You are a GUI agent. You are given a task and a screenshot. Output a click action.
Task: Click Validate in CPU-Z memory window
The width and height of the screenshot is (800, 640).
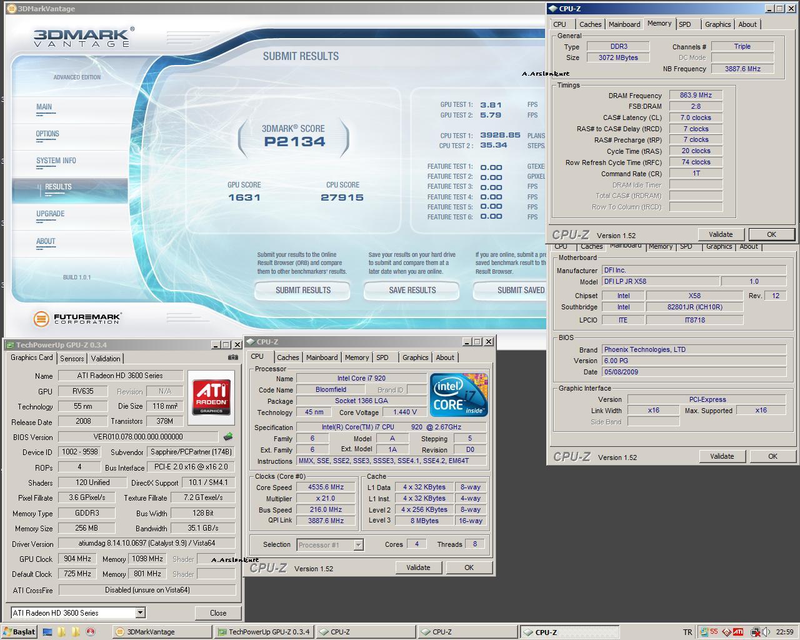[x=721, y=234]
